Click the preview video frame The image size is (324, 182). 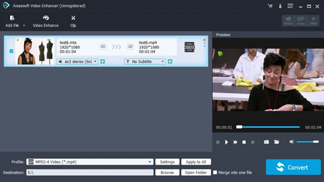(x=268, y=80)
